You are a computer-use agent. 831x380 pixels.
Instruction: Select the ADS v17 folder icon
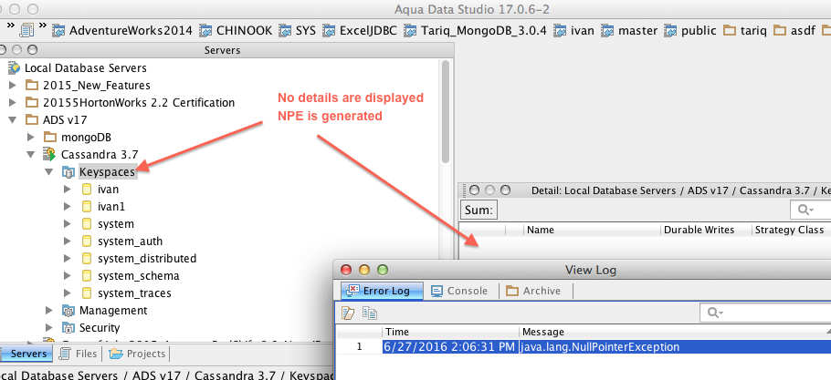(x=32, y=120)
